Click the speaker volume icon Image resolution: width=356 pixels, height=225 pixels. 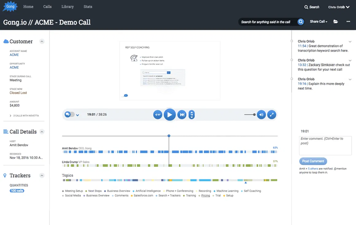tap(261, 115)
